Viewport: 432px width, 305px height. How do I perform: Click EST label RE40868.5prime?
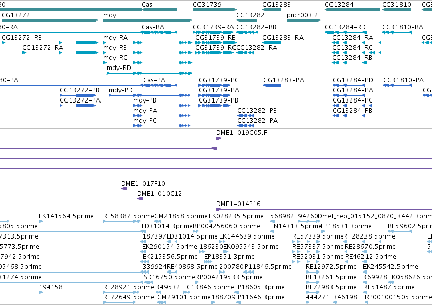point(192,267)
